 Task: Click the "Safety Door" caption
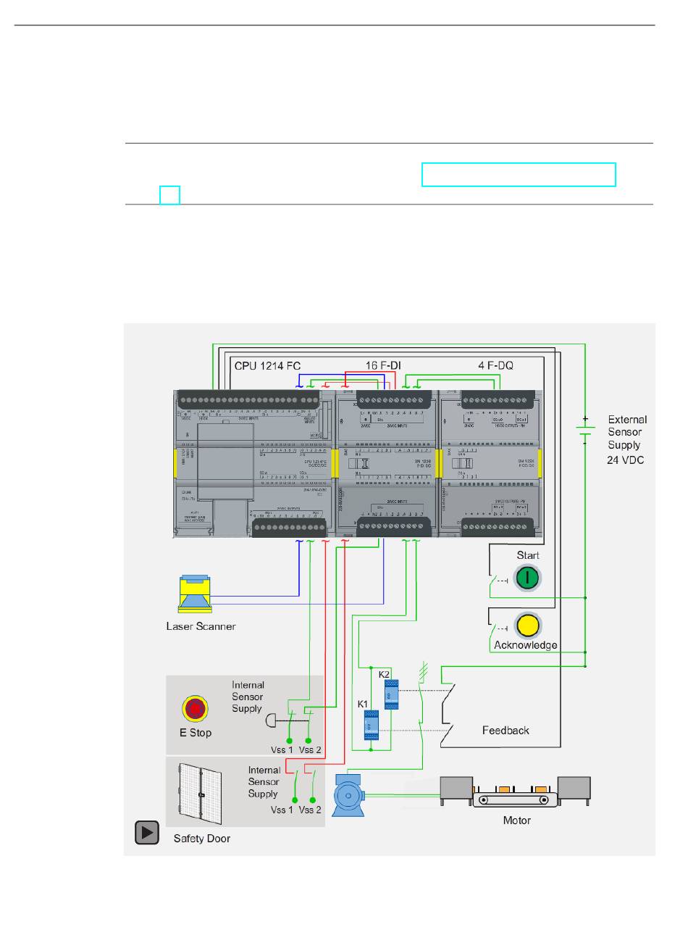202,839
